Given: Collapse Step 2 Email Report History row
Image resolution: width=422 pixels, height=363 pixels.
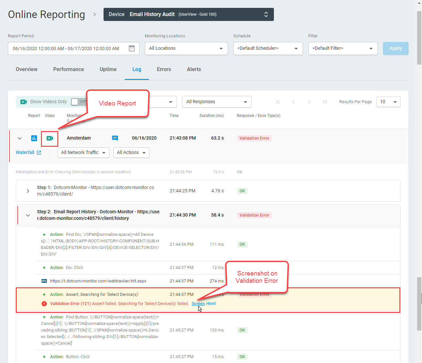Looking at the screenshot, I should click(x=28, y=215).
